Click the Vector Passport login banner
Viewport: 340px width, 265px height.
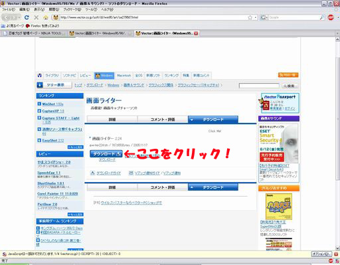[x=280, y=103]
